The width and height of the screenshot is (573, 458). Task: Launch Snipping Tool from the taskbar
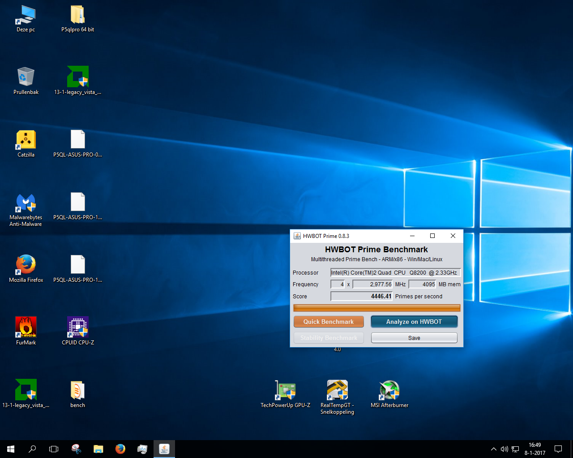77,449
